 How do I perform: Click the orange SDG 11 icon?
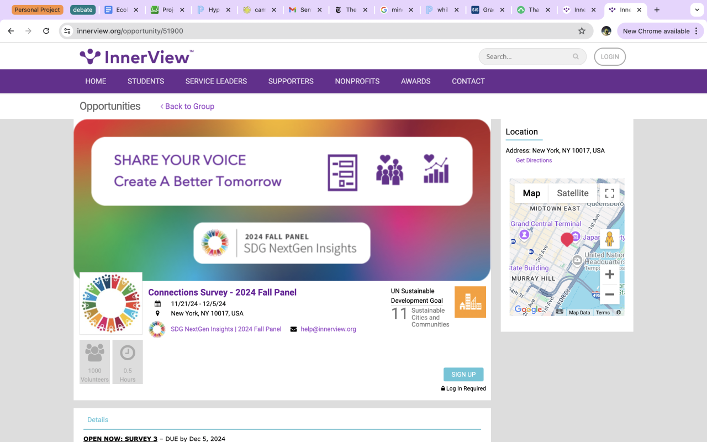[470, 302]
